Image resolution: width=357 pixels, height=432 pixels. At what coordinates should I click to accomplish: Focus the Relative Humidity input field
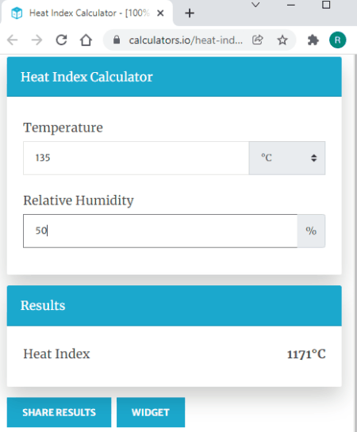(160, 231)
